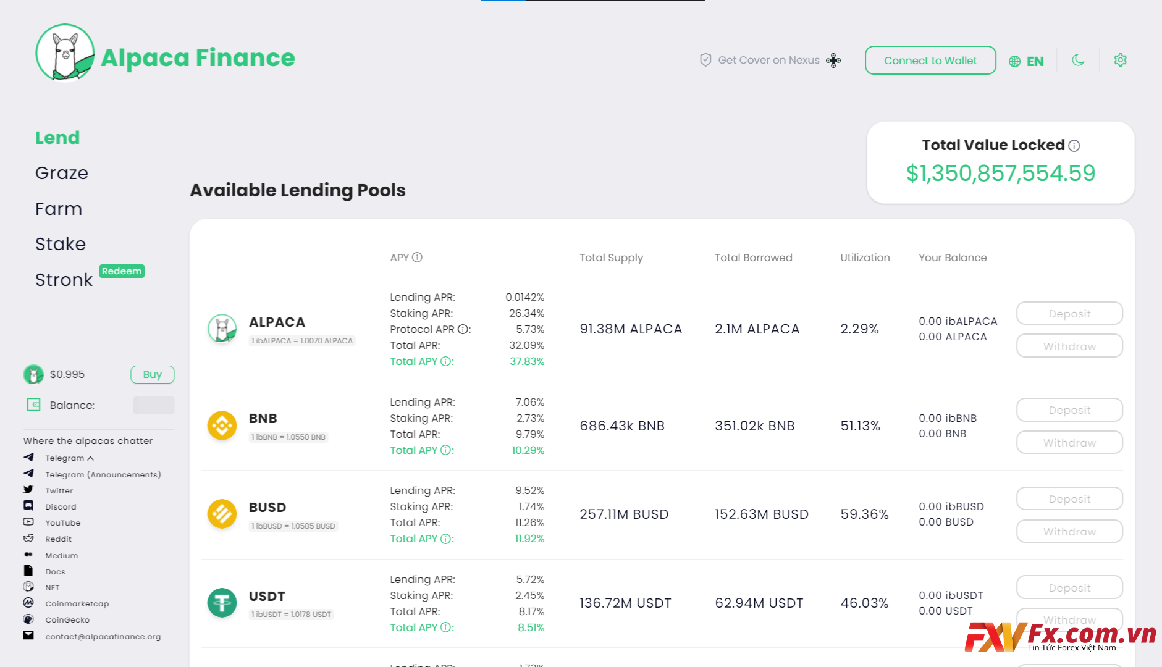Click the Alpaca Finance logo

[x=164, y=54]
